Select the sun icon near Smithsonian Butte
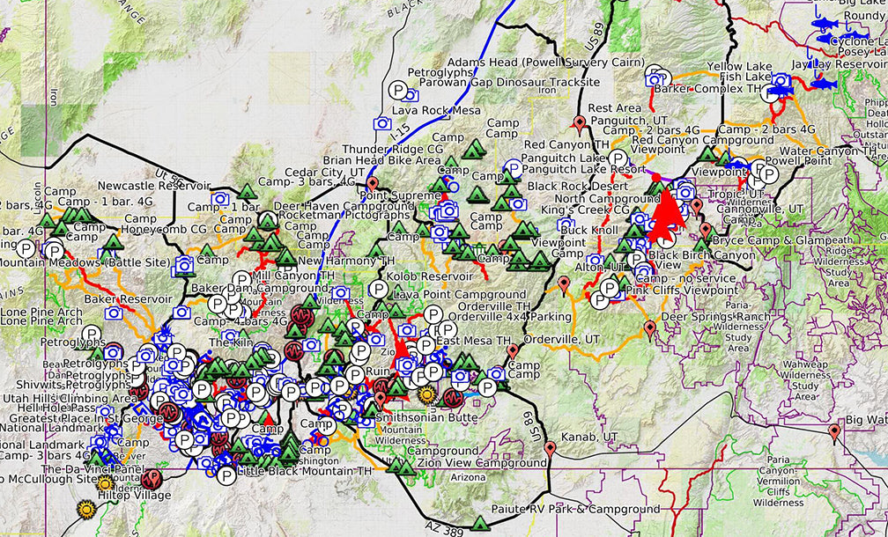The height and width of the screenshot is (537, 888). [426, 395]
